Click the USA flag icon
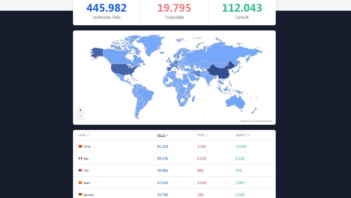The image size is (351, 198). [80, 170]
